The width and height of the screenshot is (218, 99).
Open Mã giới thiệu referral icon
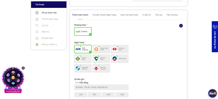[x=37, y=38]
